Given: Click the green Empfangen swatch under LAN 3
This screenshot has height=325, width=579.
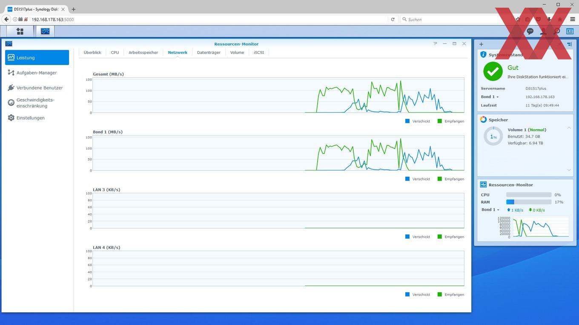Looking at the screenshot, I should [440, 237].
